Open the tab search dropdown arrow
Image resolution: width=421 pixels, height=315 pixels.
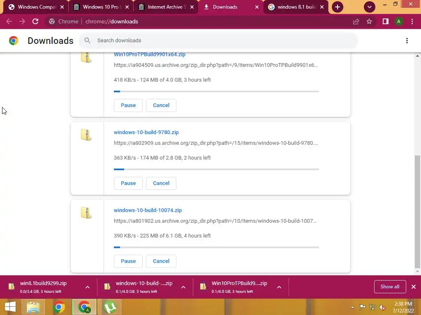click(x=370, y=7)
